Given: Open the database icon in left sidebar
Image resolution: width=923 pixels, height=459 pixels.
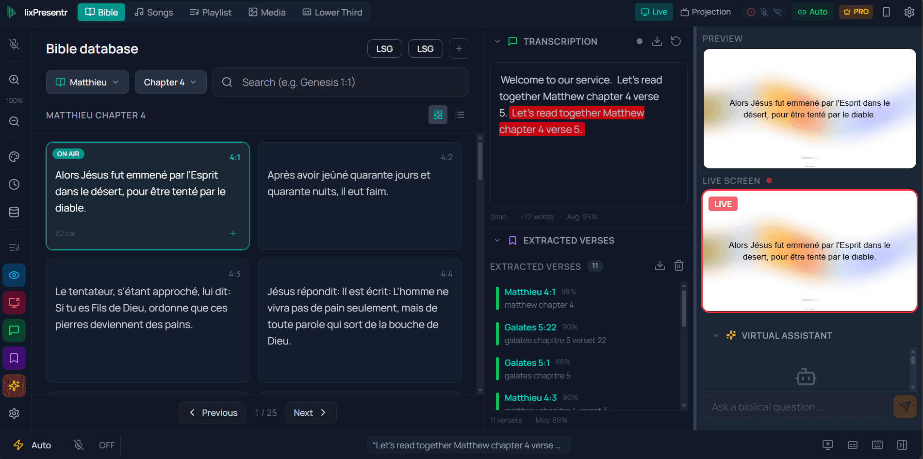Looking at the screenshot, I should click(14, 212).
